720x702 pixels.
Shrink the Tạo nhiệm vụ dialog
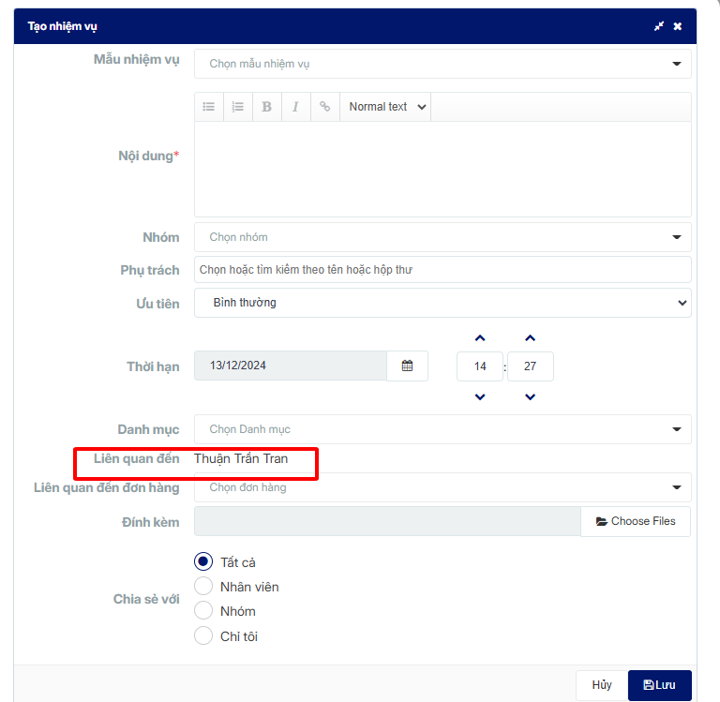click(x=659, y=26)
